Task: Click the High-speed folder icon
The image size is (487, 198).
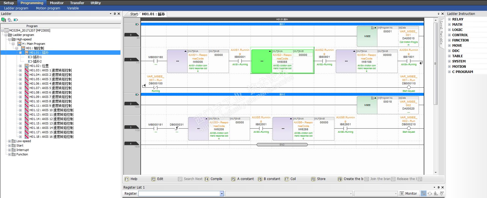Action: [x=14, y=39]
